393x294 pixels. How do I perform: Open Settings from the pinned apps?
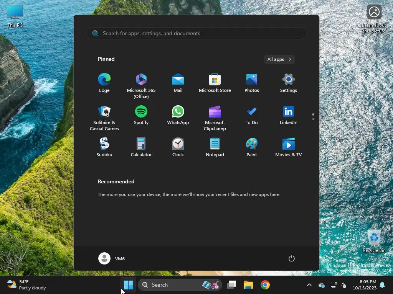click(x=289, y=83)
